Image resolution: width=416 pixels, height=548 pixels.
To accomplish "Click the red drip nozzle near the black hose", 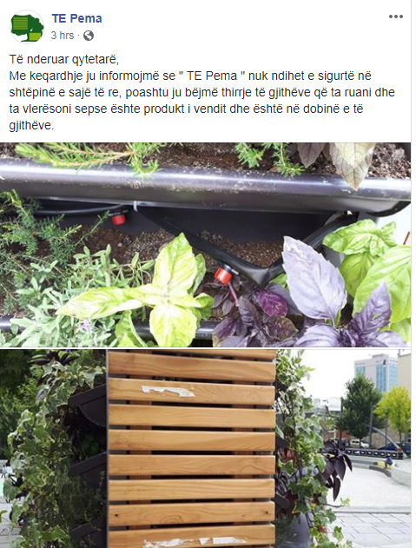I will click(x=118, y=219).
